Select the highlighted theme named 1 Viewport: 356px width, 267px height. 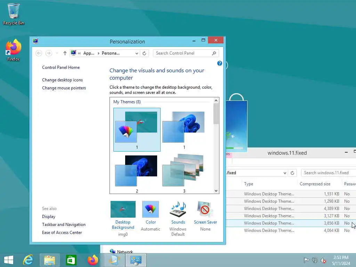pos(137,130)
